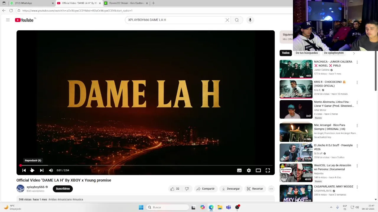Screen dimensions: 378x212
Task: Click the Descargar download button
Action: [231, 189]
